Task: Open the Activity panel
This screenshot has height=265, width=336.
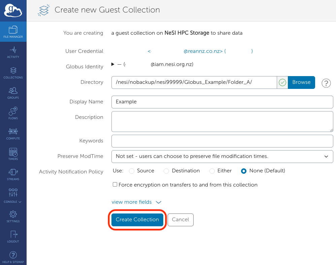Action: point(13,52)
